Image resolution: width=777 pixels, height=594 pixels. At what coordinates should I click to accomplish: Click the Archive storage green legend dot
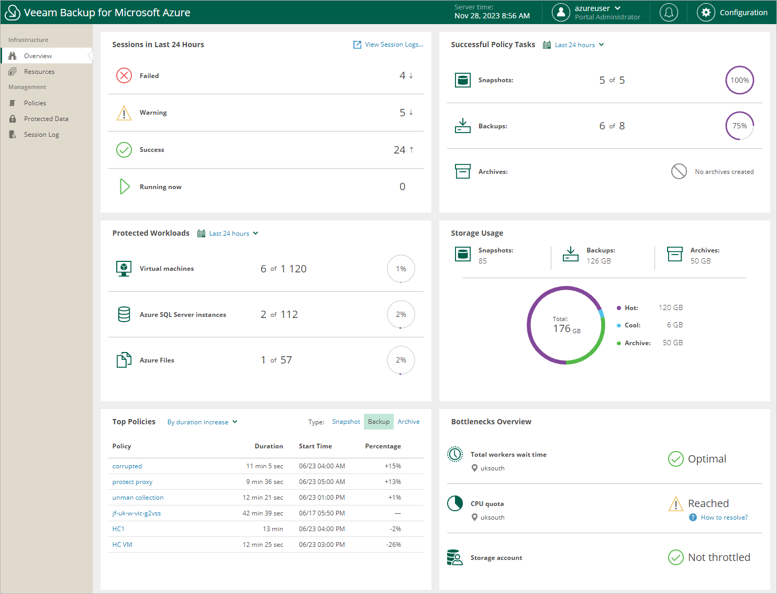619,343
